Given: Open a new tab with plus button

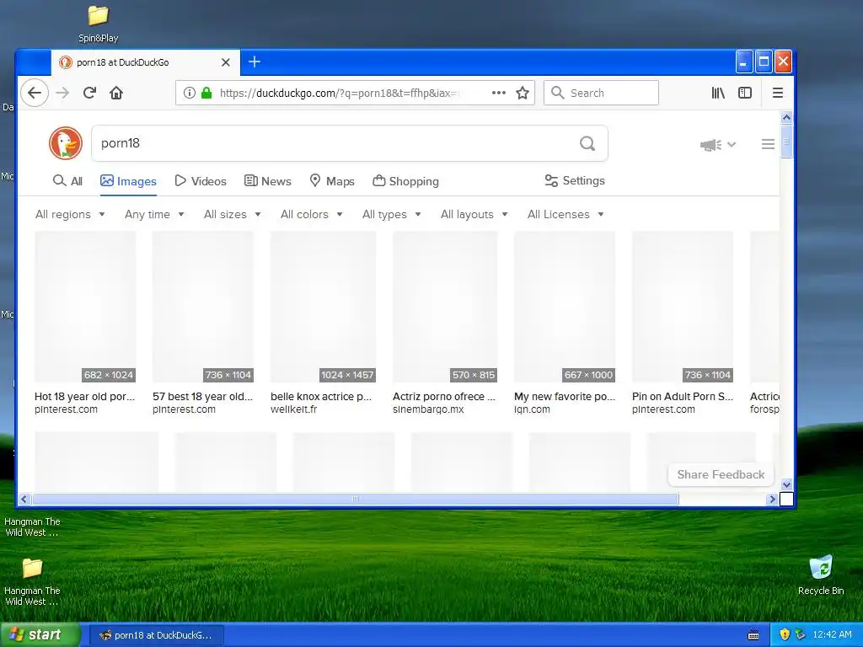Looking at the screenshot, I should click(x=255, y=61).
